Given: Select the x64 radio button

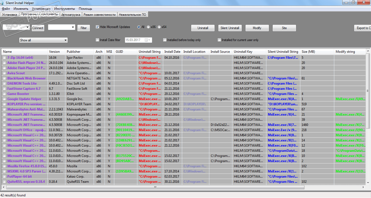Looking at the screenshot, I should coord(159,27).
